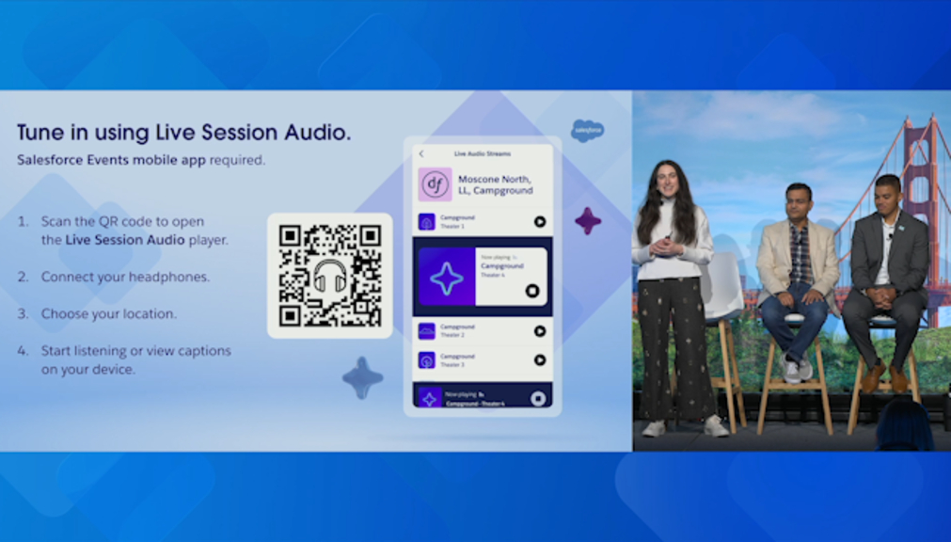The height and width of the screenshot is (542, 951).
Task: Play the Campground Theater 3 stream
Action: tap(540, 360)
